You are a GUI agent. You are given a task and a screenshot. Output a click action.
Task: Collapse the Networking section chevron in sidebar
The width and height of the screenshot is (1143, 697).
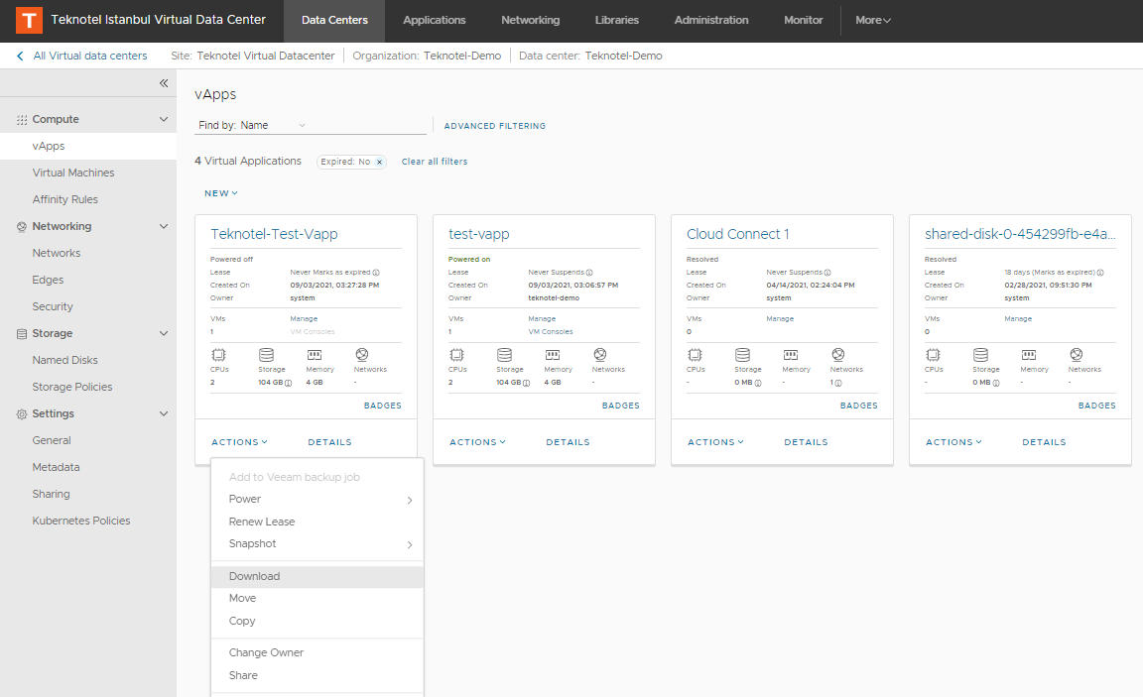164,226
